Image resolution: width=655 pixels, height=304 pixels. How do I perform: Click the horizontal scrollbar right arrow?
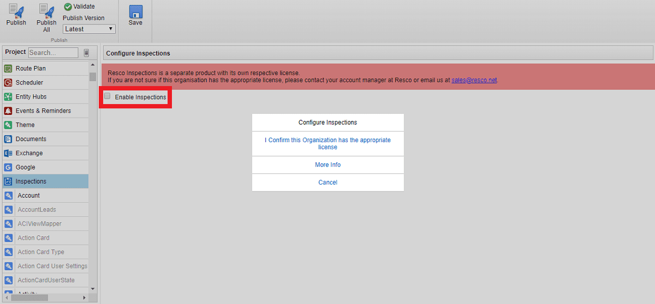point(85,297)
